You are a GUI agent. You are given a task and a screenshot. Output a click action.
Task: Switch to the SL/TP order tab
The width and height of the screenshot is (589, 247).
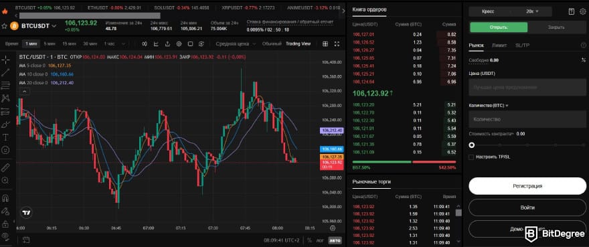[x=522, y=45]
